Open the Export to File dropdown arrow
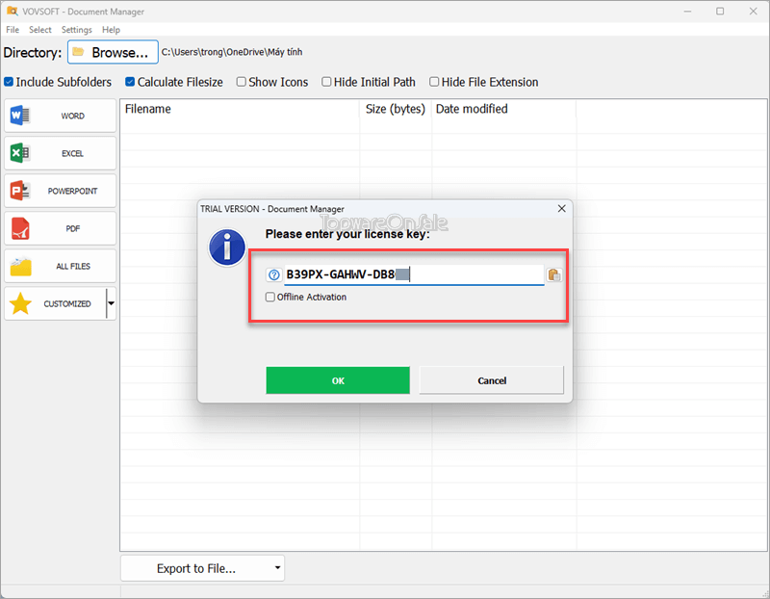The height and width of the screenshot is (599, 770). (277, 567)
